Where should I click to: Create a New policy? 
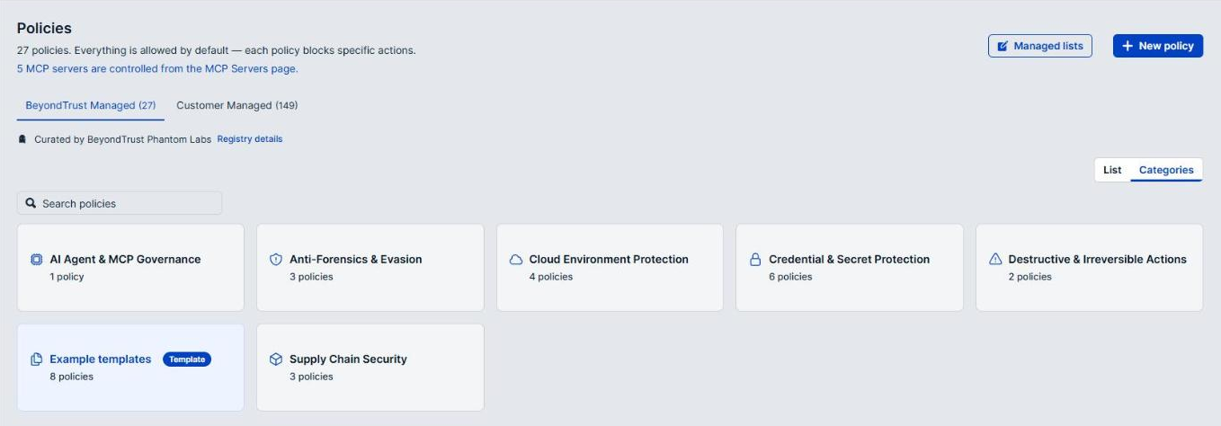click(x=1158, y=46)
